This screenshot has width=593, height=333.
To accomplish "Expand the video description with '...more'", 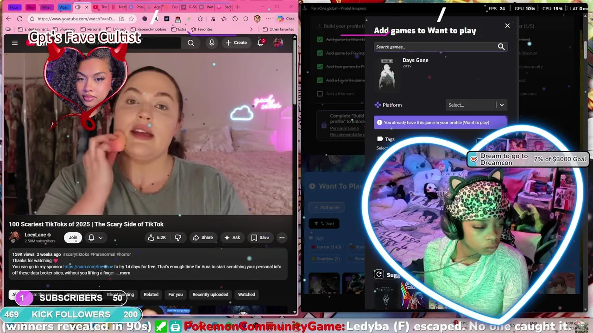I will [x=123, y=273].
